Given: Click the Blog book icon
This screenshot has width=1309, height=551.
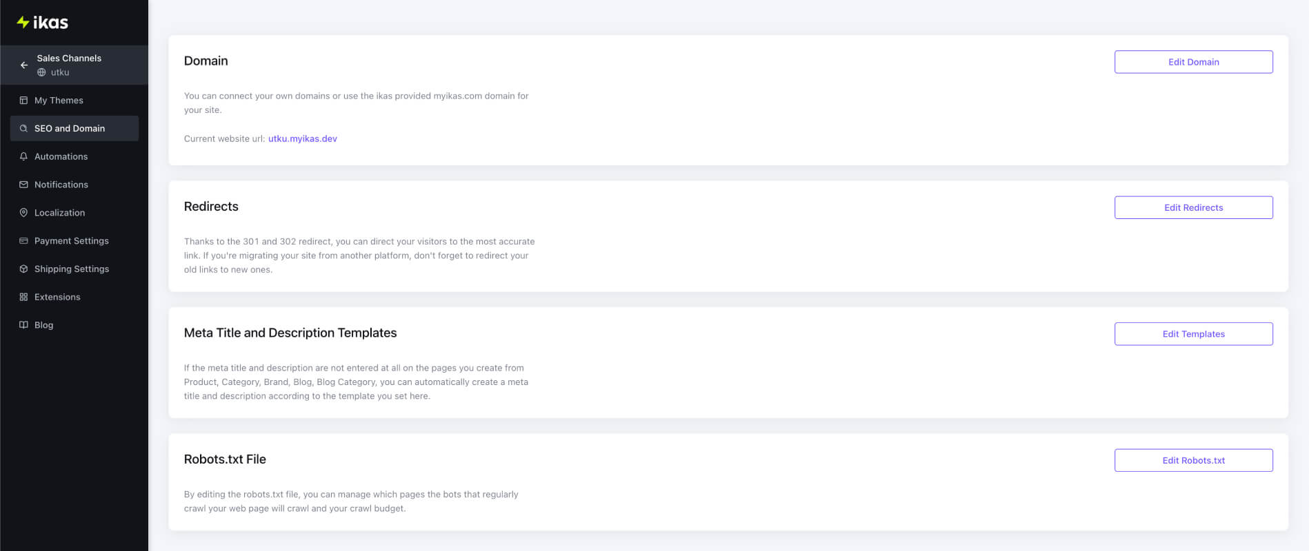Looking at the screenshot, I should 23,325.
